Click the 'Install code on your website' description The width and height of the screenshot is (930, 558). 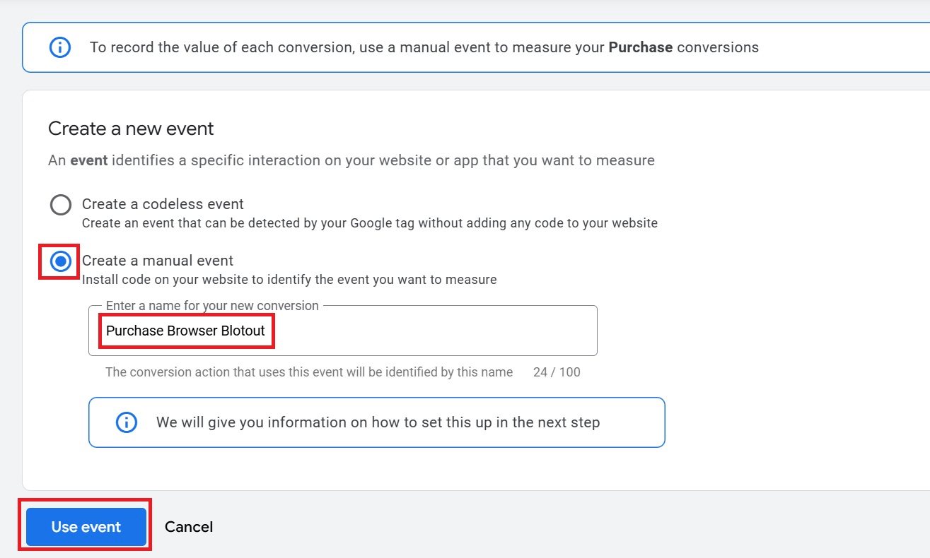[x=289, y=280]
